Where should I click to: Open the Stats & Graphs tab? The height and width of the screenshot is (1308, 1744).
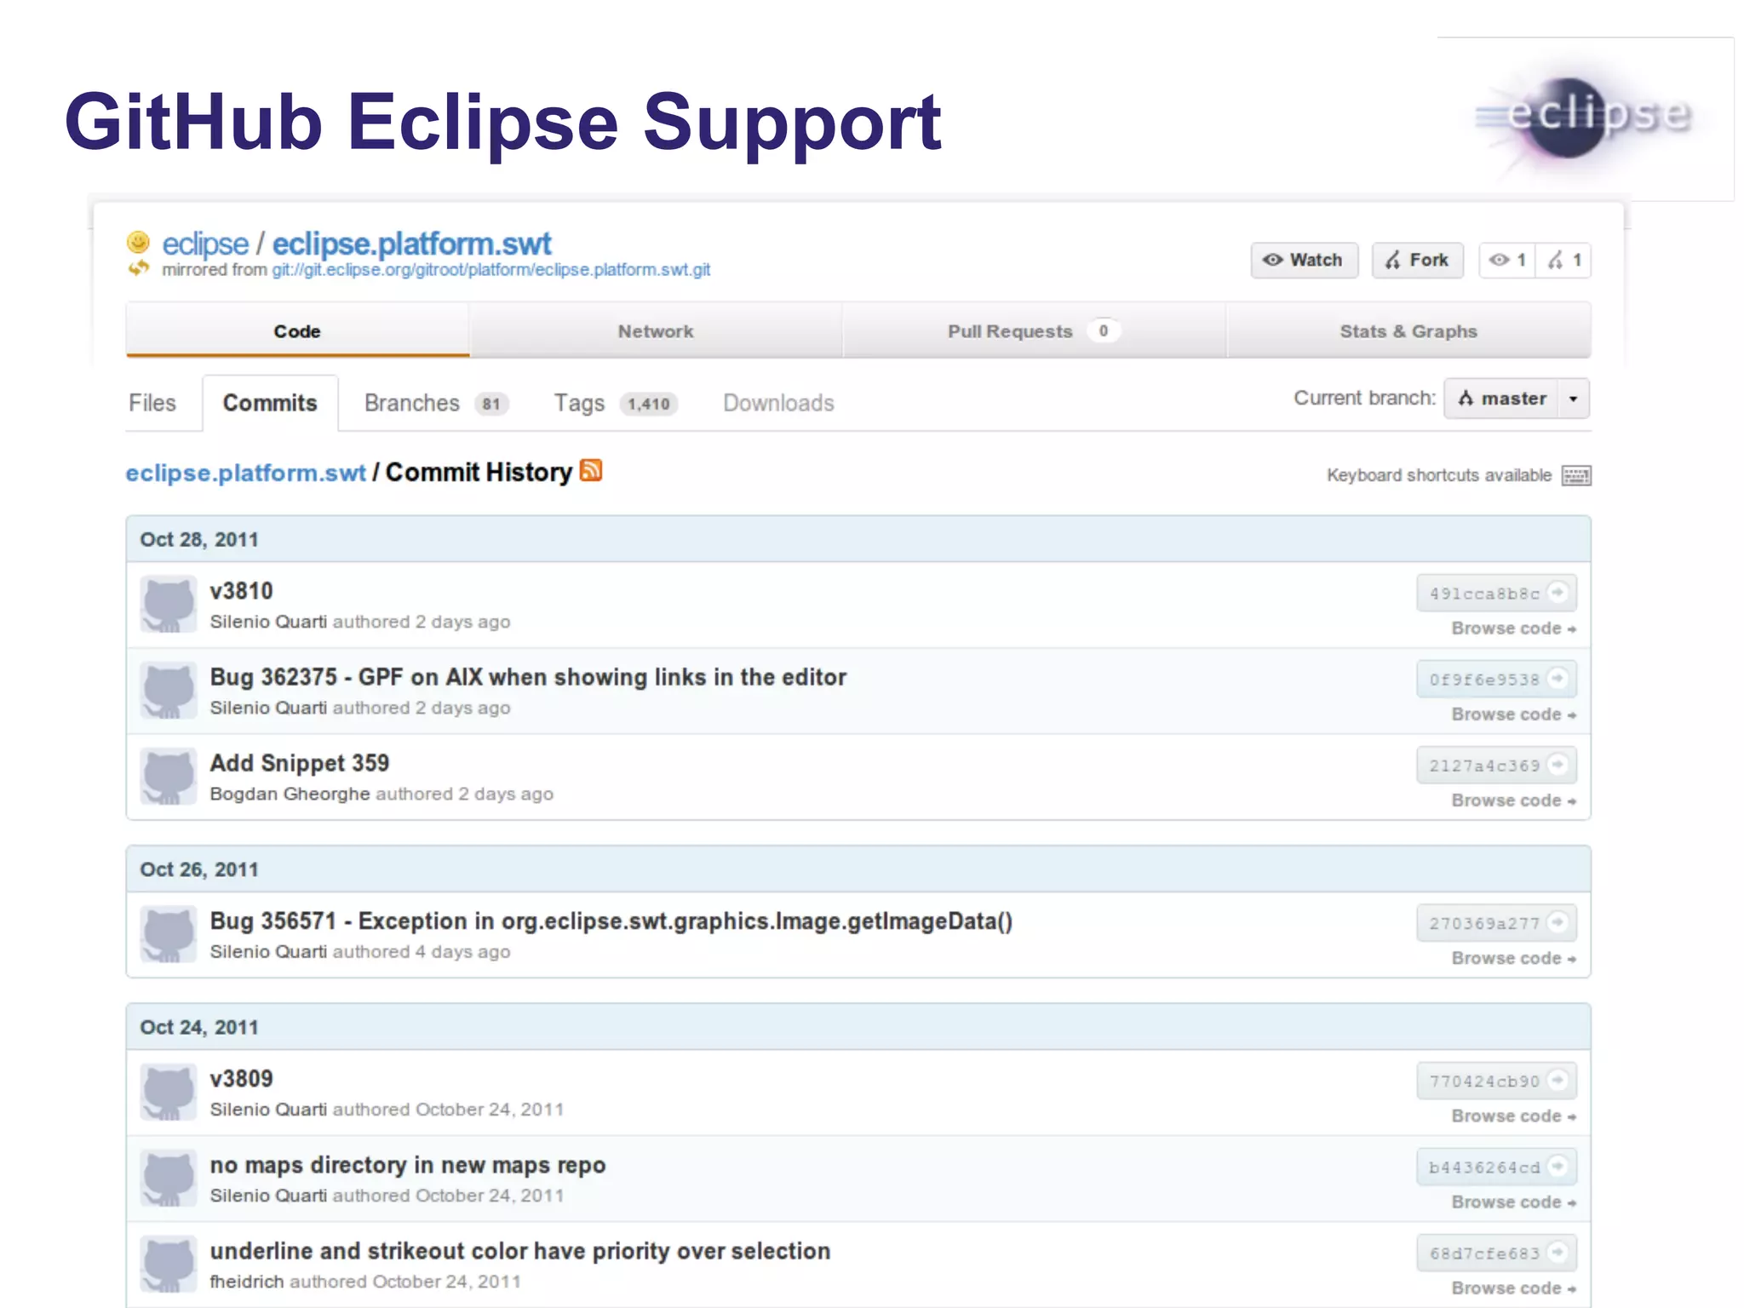click(1408, 330)
